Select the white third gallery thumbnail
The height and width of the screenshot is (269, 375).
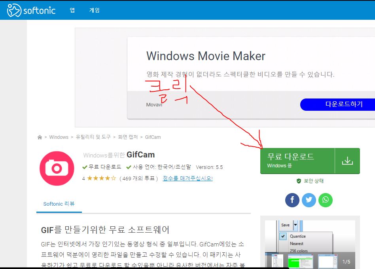pyautogui.click(x=328, y=261)
